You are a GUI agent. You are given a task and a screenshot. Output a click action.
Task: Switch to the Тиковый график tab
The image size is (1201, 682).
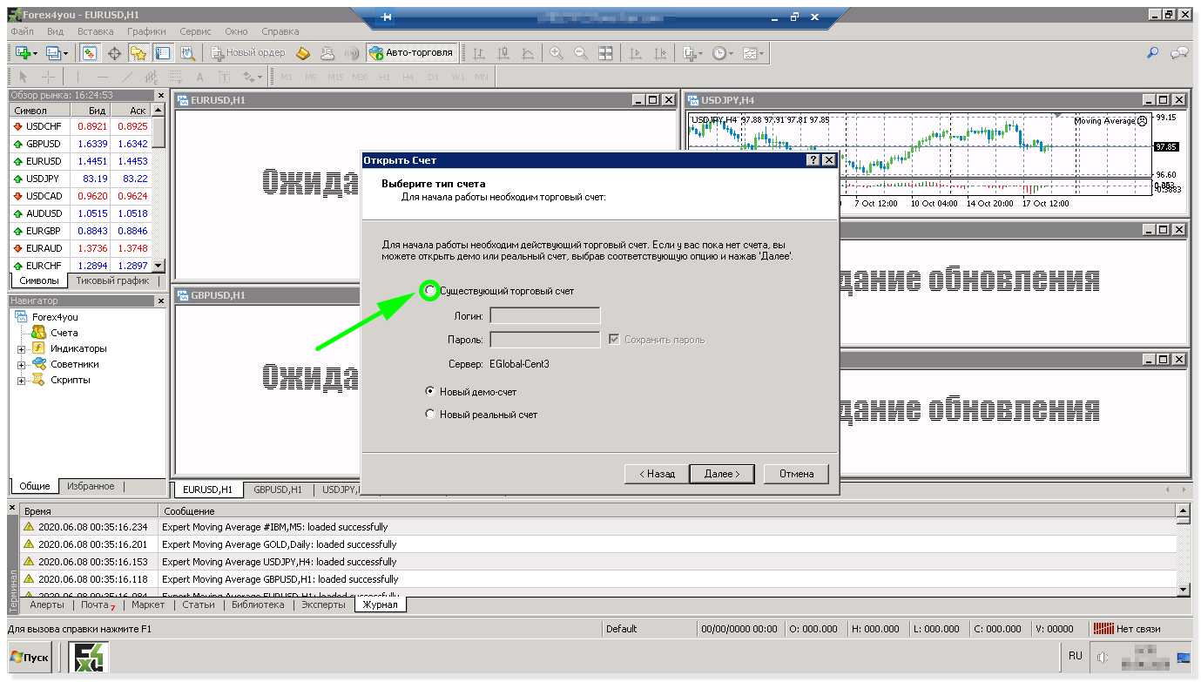point(112,280)
